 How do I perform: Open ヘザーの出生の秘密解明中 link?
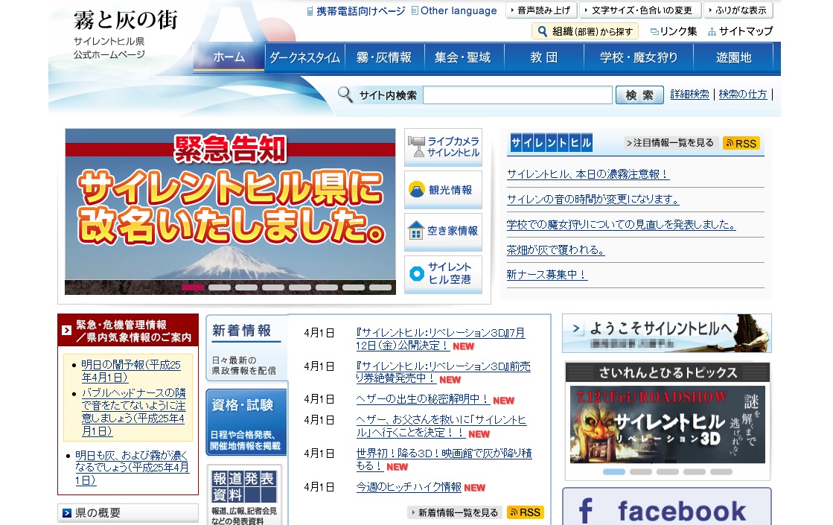422,399
